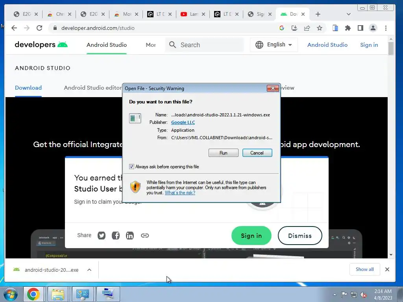
Task: Go forward in Chrome browser history
Action: (x=27, y=28)
